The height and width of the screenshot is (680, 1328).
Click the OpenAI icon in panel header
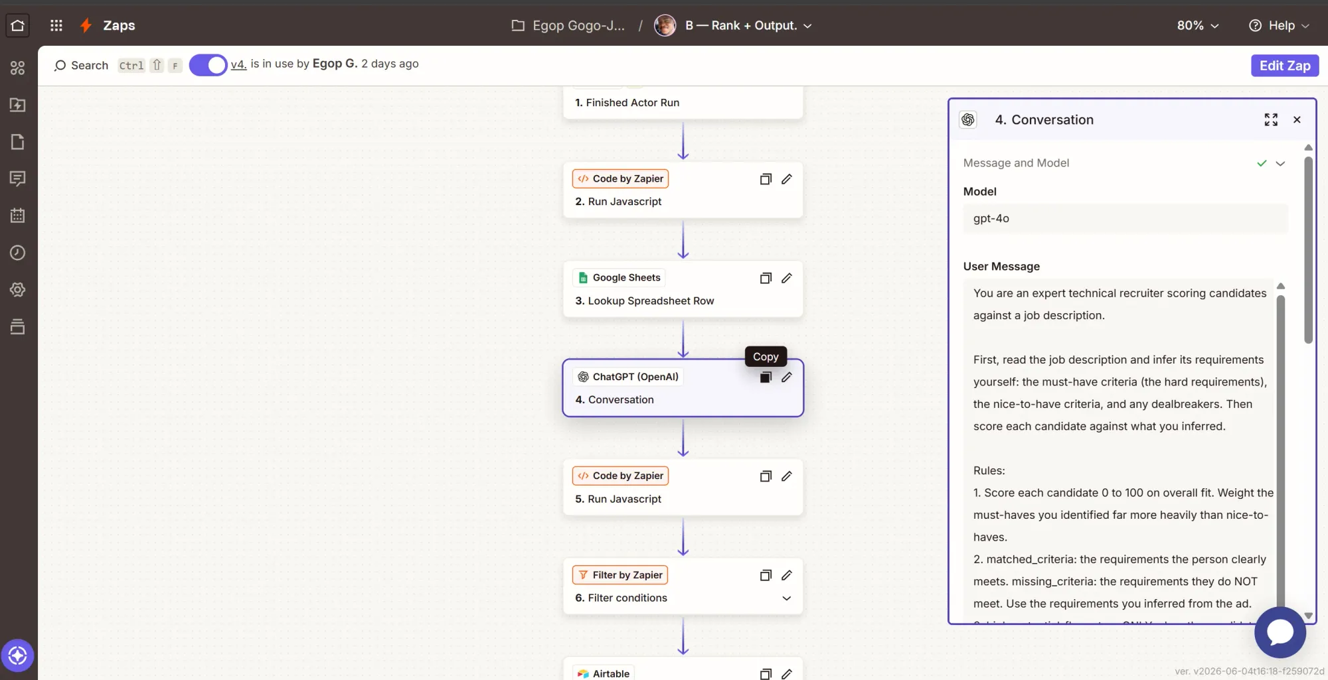click(968, 120)
